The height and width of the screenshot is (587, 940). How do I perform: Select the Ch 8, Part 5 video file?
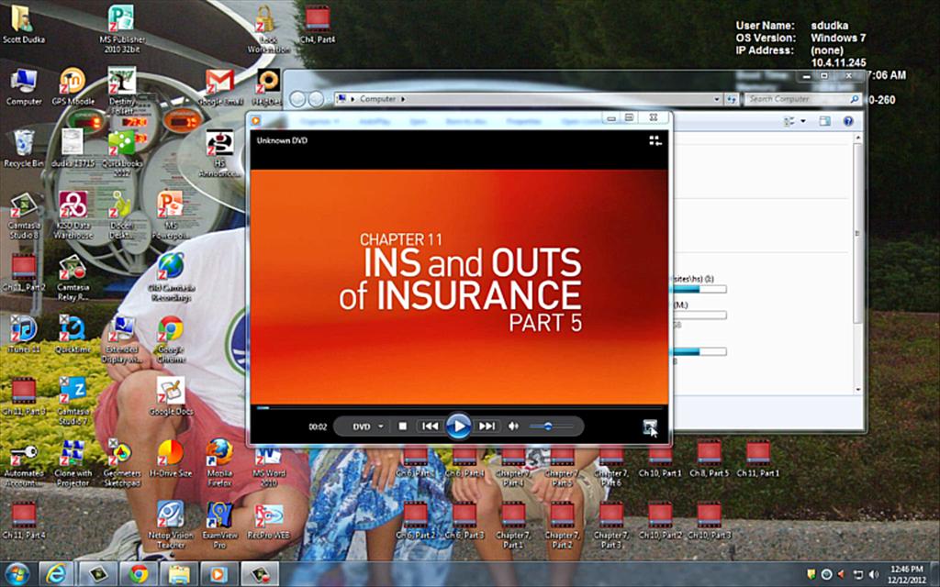[709, 459]
